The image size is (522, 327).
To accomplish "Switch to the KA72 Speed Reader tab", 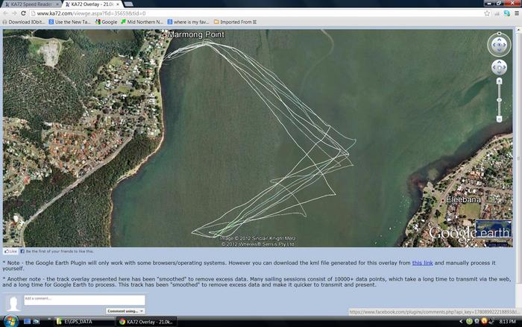I will pyautogui.click(x=30, y=4).
